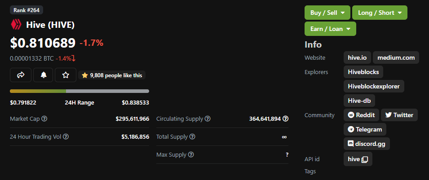Open the hive.io website link
Viewport: 429px width, 180px height.
357,58
